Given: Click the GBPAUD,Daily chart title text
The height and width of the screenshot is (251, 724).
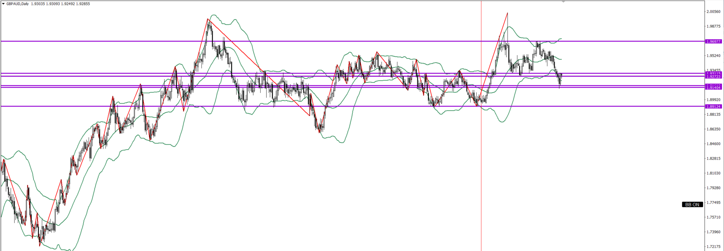Looking at the screenshot, I should (18, 4).
